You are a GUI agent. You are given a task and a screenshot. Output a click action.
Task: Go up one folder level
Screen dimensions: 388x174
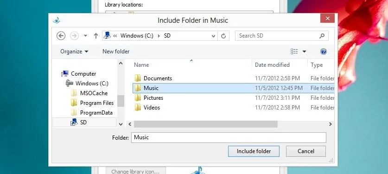(96, 36)
